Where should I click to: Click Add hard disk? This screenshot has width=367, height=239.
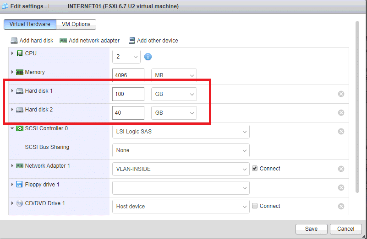pos(32,41)
